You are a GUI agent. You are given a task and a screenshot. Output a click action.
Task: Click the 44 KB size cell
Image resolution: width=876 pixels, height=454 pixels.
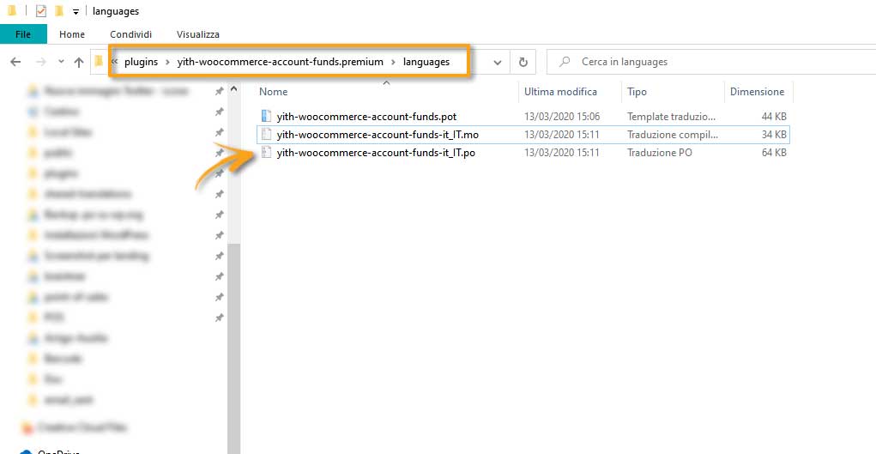(x=774, y=117)
